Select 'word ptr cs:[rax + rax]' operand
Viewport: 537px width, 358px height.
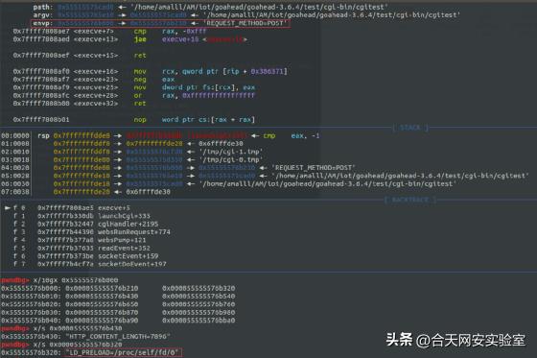click(209, 119)
